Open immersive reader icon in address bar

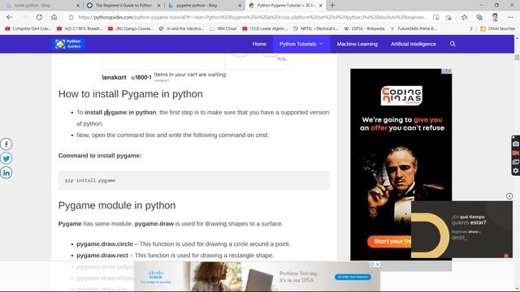tap(436, 17)
